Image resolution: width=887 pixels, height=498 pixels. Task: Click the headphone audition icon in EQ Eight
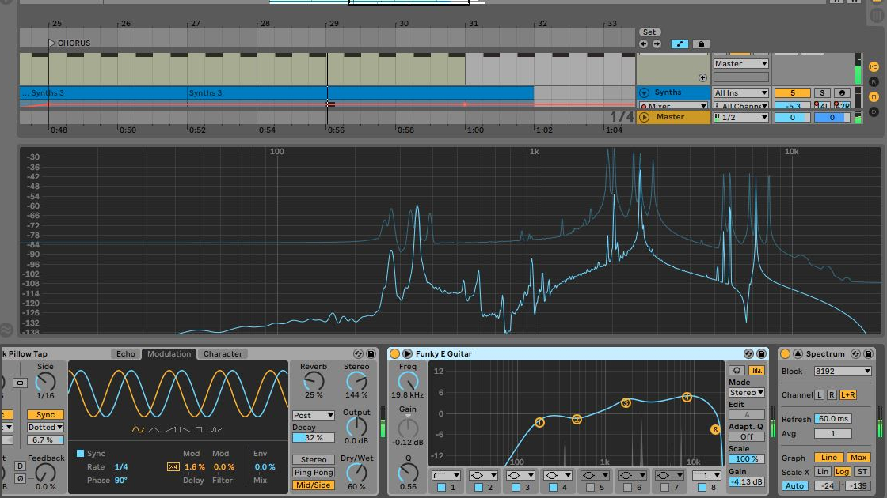pos(737,370)
